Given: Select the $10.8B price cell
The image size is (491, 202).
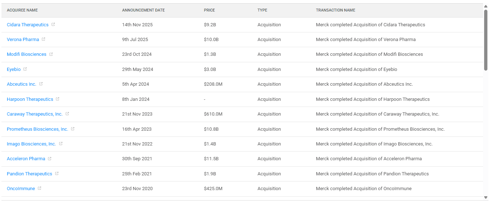Looking at the screenshot, I should (211, 129).
